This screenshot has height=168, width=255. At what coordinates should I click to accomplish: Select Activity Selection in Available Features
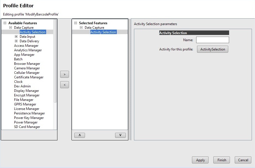coord(32,32)
